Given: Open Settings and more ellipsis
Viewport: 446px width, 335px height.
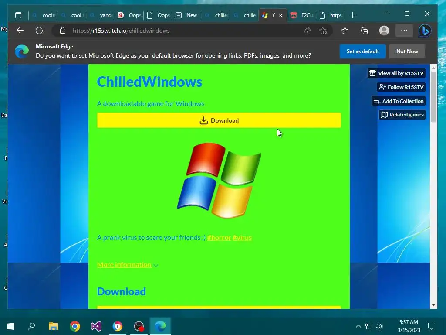Looking at the screenshot, I should pos(404,31).
